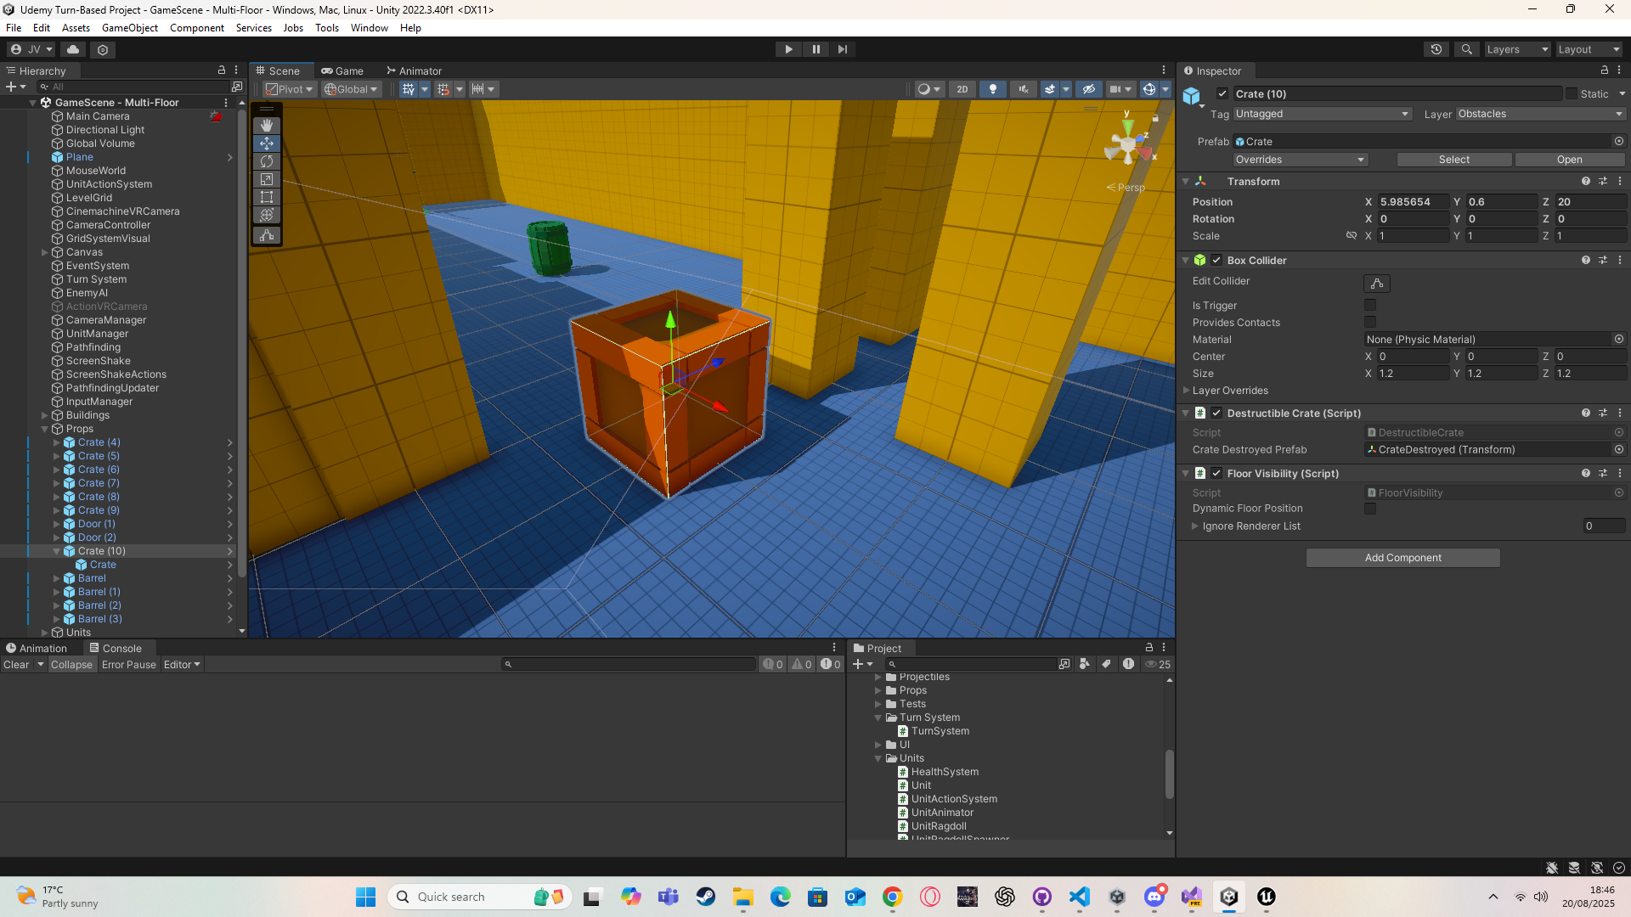Toggle 2D scene view mode
This screenshot has height=917, width=1631.
(x=962, y=89)
